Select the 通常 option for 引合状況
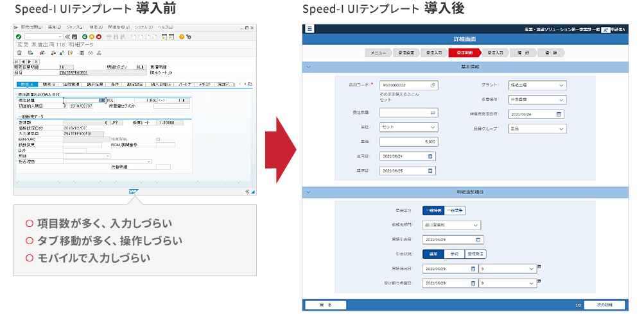The width and height of the screenshot is (642, 314). 433,254
